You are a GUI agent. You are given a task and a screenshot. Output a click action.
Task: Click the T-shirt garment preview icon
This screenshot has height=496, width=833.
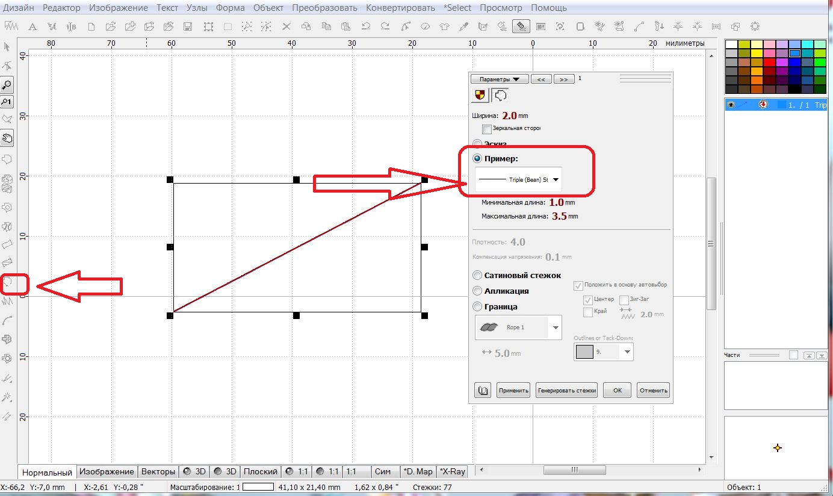coord(444,26)
